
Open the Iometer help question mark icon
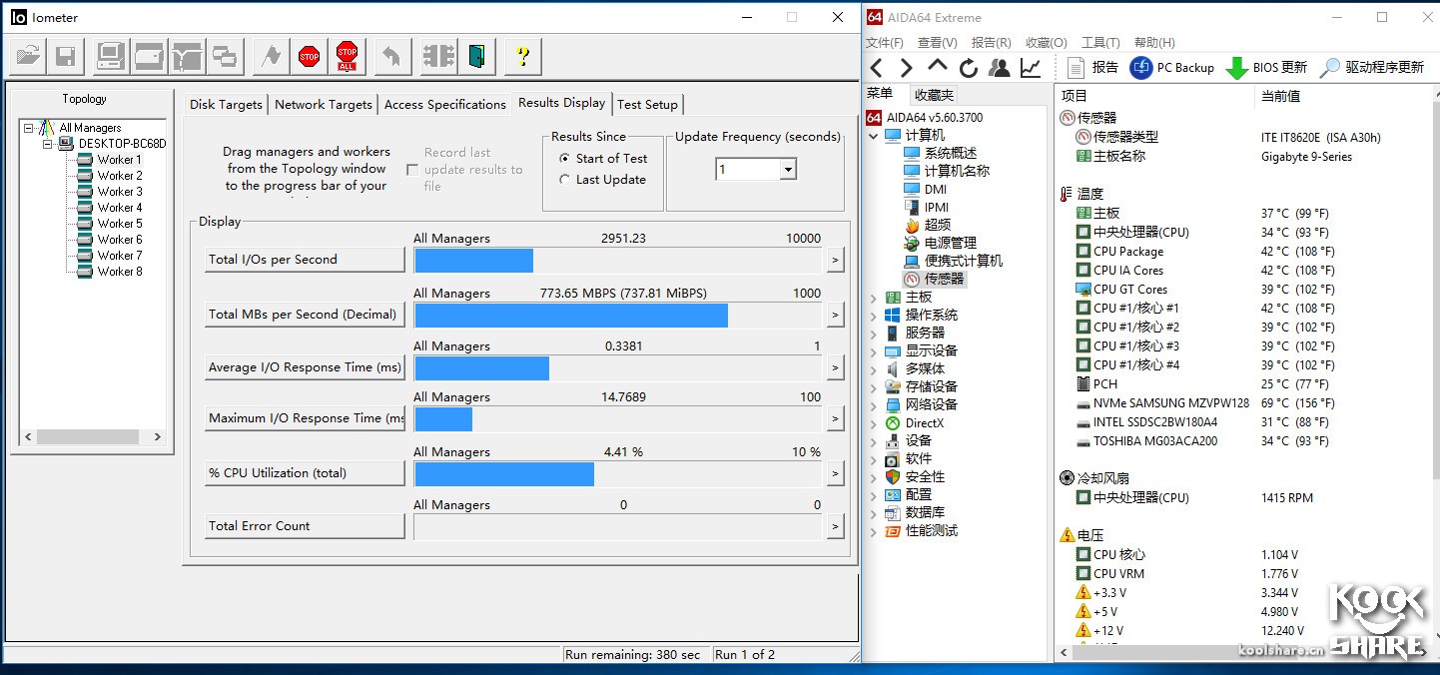tap(522, 57)
